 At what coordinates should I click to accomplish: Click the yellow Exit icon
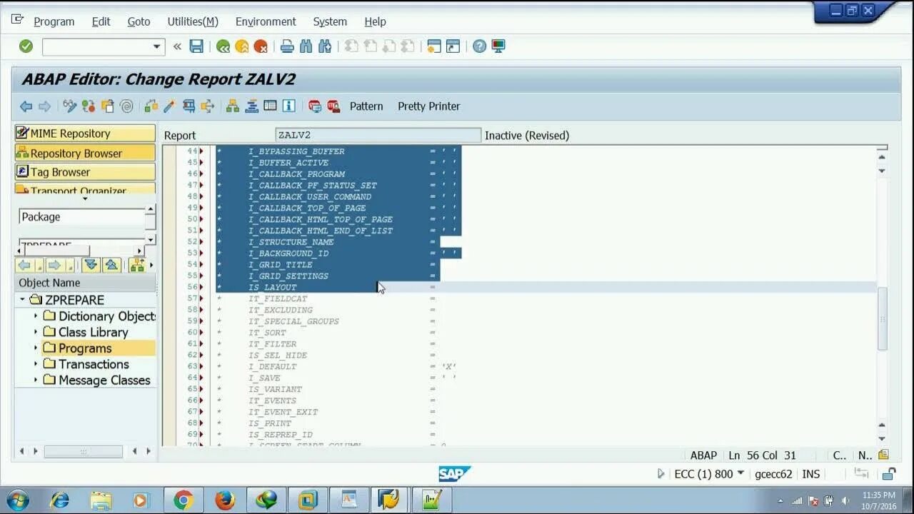click(242, 46)
